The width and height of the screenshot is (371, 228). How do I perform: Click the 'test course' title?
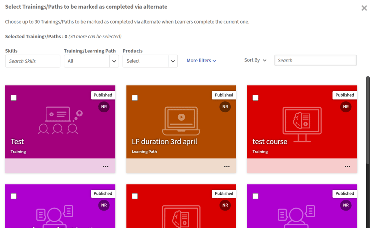[270, 141]
